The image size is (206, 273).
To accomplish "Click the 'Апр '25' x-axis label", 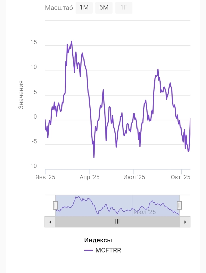I will 89,177.
